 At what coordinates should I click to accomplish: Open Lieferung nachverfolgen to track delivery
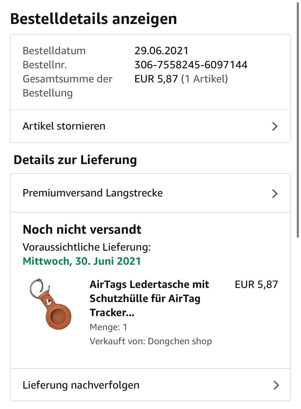pyautogui.click(x=81, y=385)
